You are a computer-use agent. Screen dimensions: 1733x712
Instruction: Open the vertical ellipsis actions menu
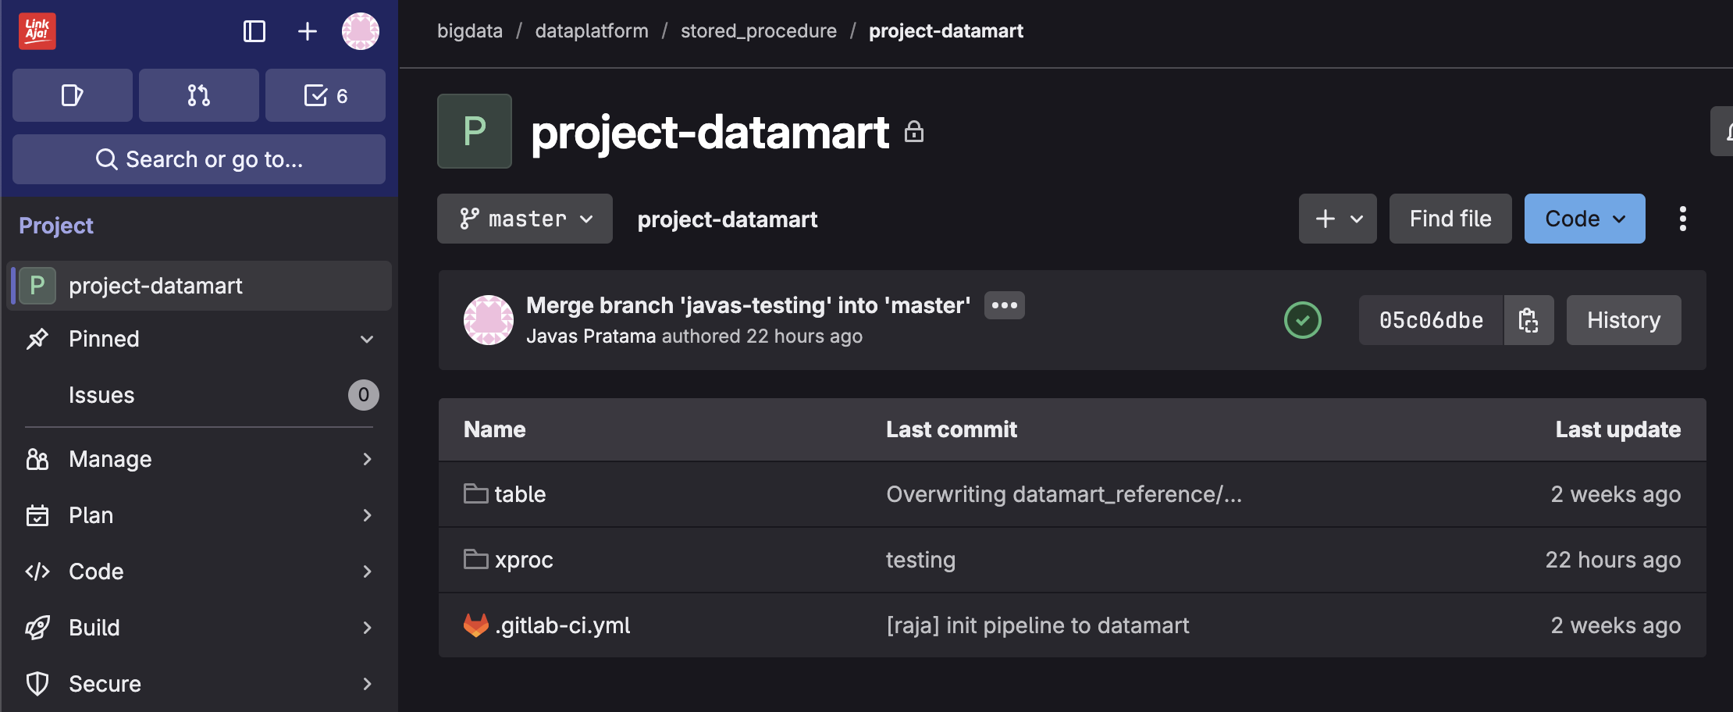pos(1683,219)
